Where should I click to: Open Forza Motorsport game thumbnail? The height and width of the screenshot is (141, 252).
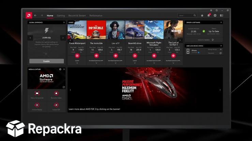(77, 30)
